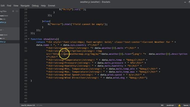Click the yellow warning lint icon
The image size is (190, 107).
(x=179, y=105)
